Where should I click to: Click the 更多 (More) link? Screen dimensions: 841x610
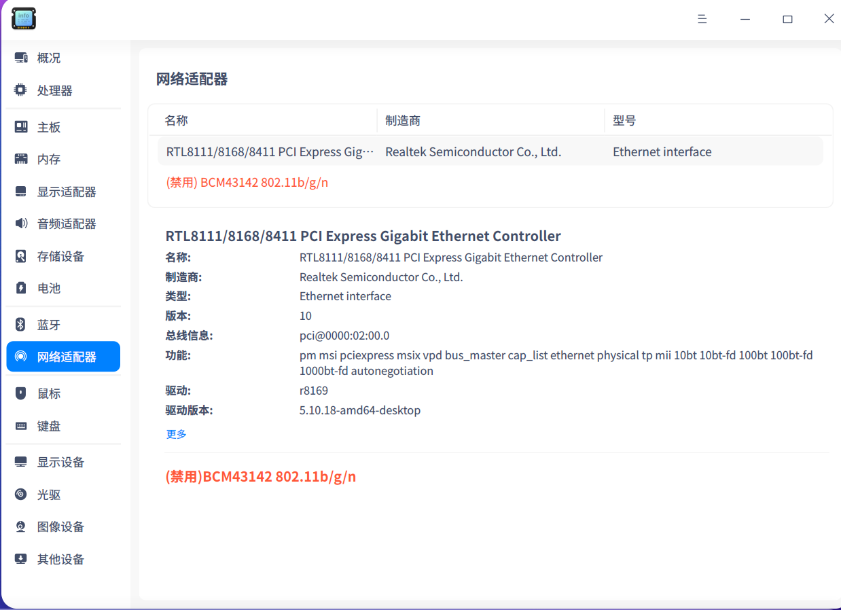(175, 433)
